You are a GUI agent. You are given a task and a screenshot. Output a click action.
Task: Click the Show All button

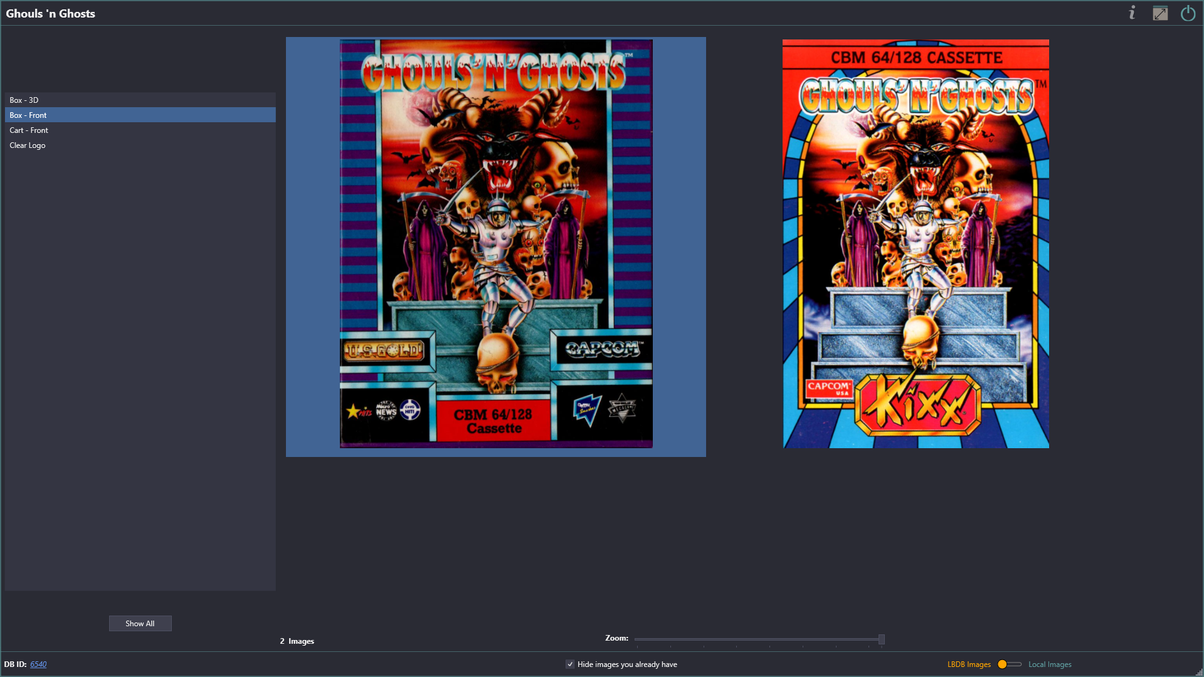pyautogui.click(x=140, y=624)
